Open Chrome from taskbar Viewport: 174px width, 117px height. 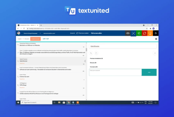click(x=68, y=102)
